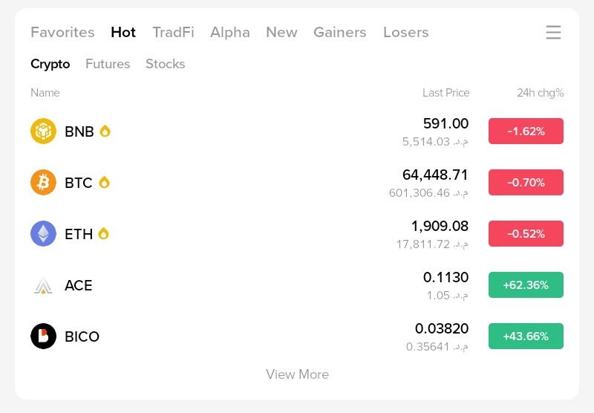Image resolution: width=594 pixels, height=413 pixels.
Task: Click the Bitcoin orange logo icon
Action: pyautogui.click(x=43, y=182)
